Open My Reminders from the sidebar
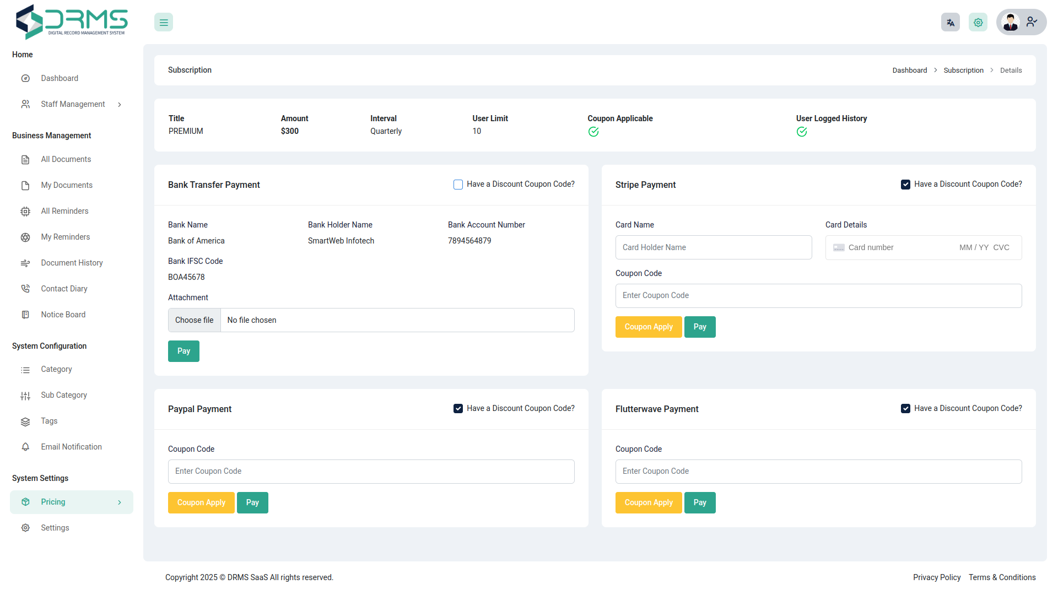The image size is (1058, 595). (x=65, y=237)
